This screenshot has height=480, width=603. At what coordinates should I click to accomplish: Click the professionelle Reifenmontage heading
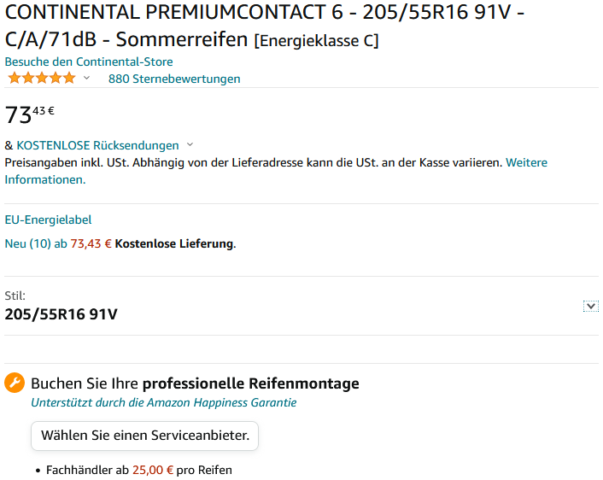pos(195,383)
